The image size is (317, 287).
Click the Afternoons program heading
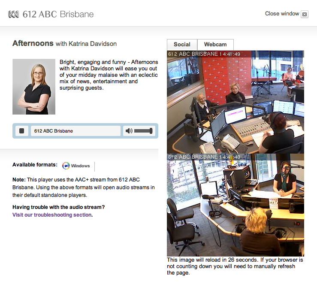33,43
